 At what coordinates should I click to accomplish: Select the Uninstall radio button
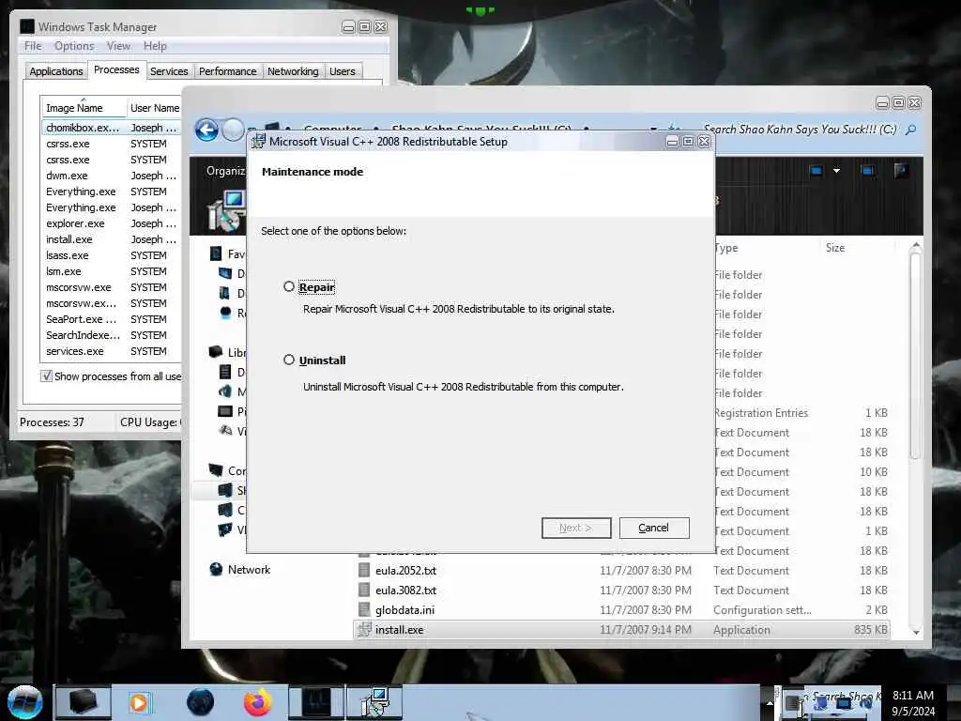click(289, 360)
